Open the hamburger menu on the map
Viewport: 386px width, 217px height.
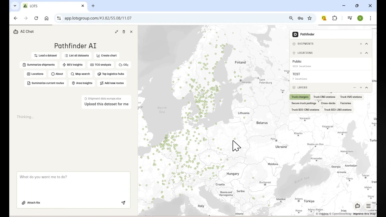pos(368,206)
